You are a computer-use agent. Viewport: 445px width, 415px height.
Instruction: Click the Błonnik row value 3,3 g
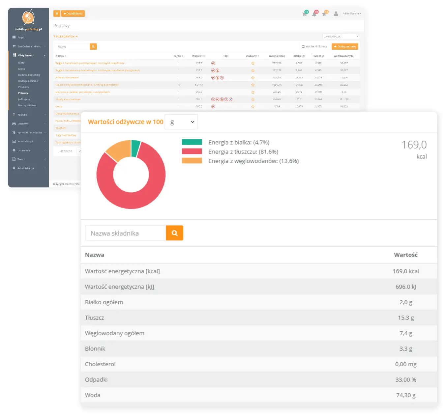406,349
